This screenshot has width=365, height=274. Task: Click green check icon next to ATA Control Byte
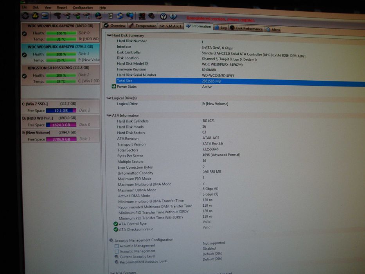coord(116,224)
